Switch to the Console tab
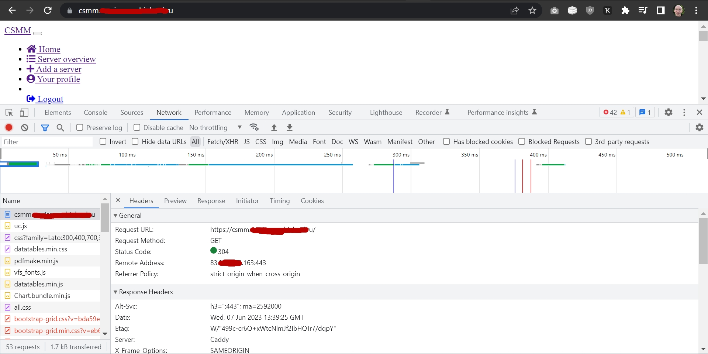The width and height of the screenshot is (708, 354). pyautogui.click(x=96, y=113)
